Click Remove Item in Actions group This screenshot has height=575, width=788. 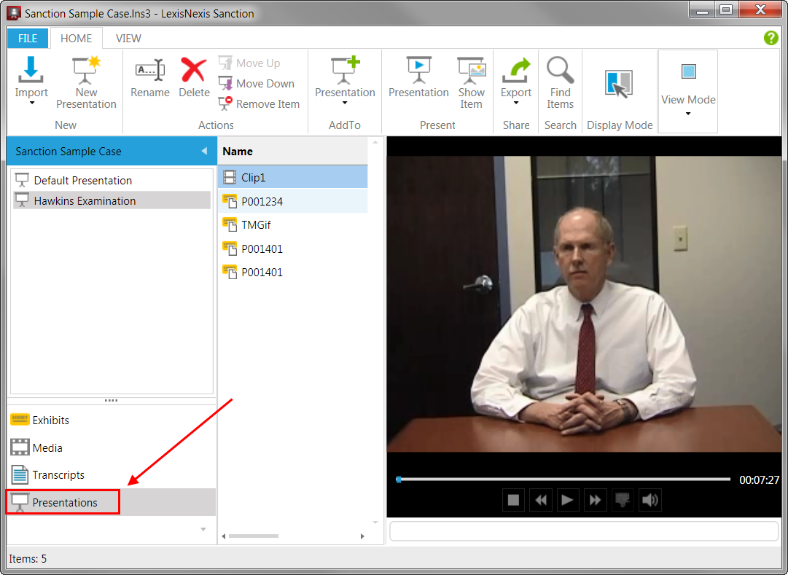coord(260,104)
